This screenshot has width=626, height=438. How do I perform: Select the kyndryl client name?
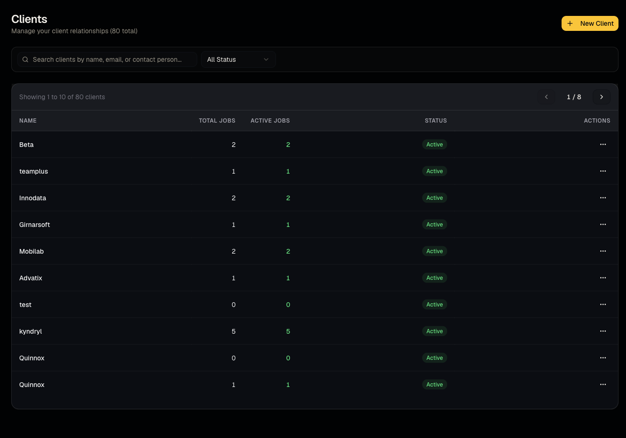(30, 331)
